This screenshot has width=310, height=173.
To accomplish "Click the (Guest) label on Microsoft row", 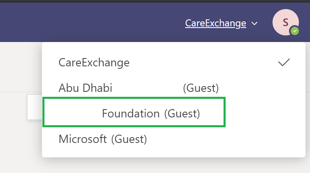I will (129, 139).
